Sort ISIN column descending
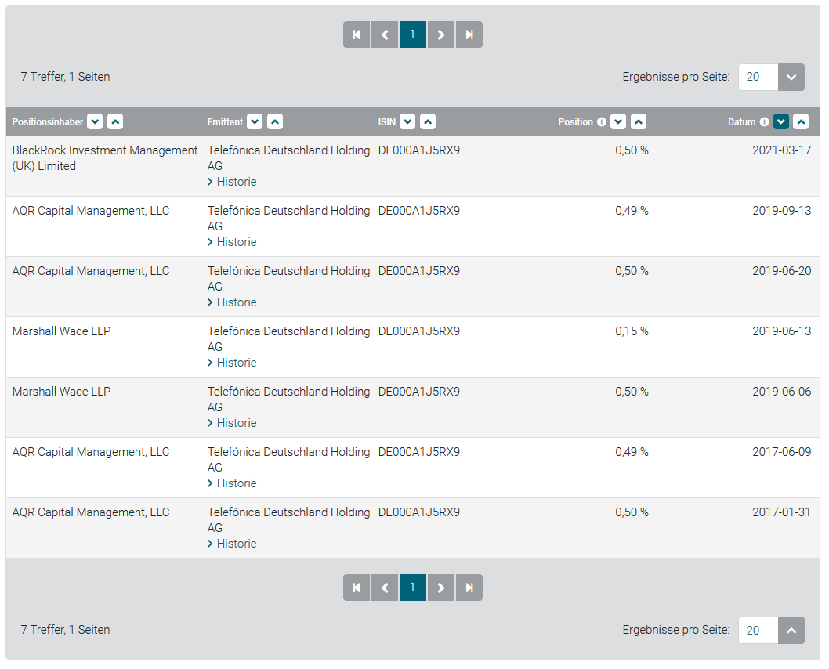The width and height of the screenshot is (829, 669). [407, 122]
